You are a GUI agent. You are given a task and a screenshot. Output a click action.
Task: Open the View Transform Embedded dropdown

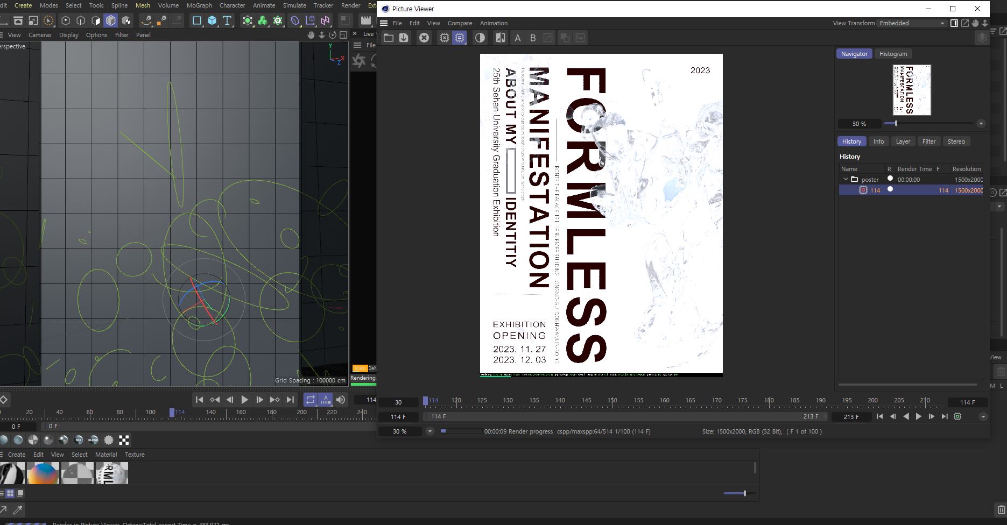(x=912, y=23)
